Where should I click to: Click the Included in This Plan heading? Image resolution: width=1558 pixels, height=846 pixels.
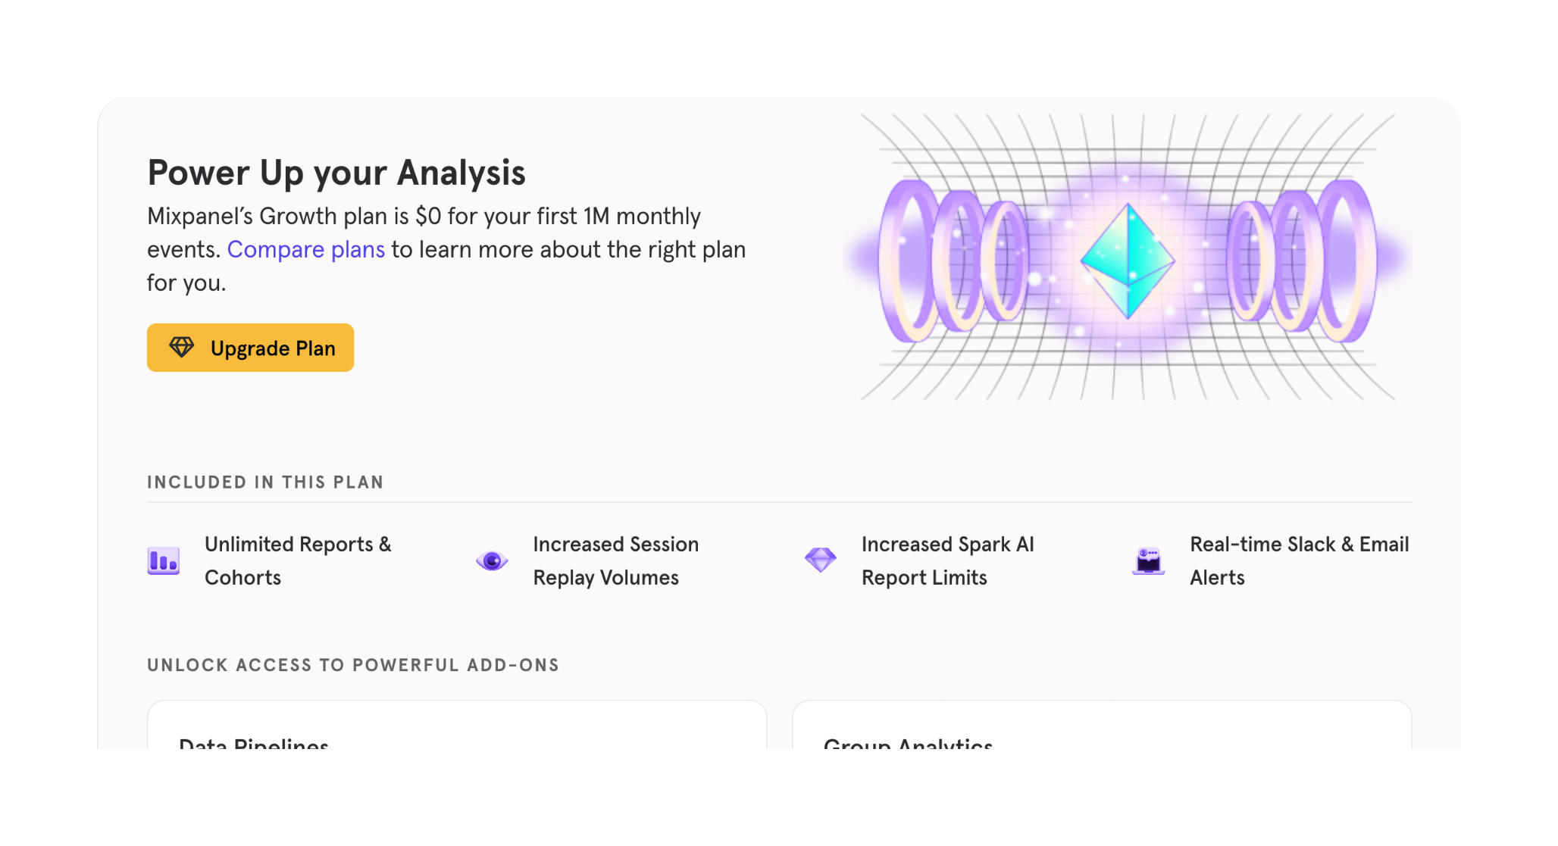(265, 482)
